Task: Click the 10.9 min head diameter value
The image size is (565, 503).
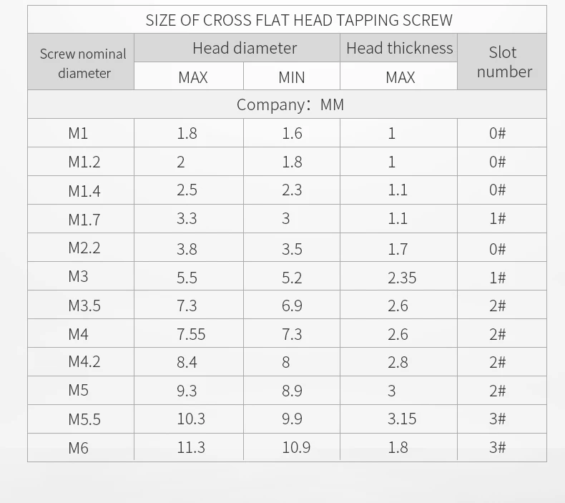Action: (296, 448)
